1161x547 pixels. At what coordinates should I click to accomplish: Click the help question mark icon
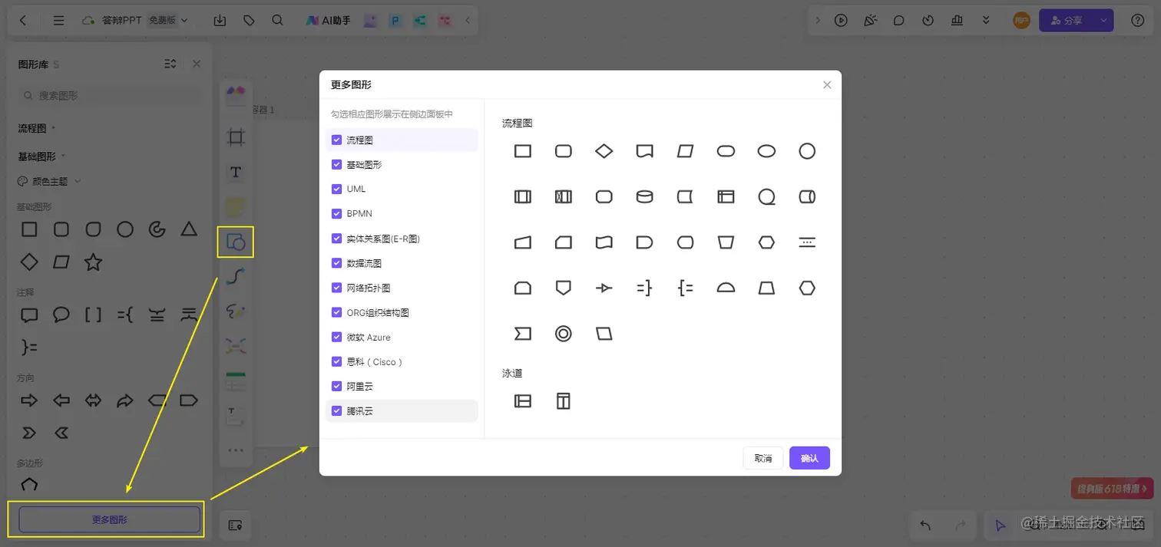[x=1138, y=21]
